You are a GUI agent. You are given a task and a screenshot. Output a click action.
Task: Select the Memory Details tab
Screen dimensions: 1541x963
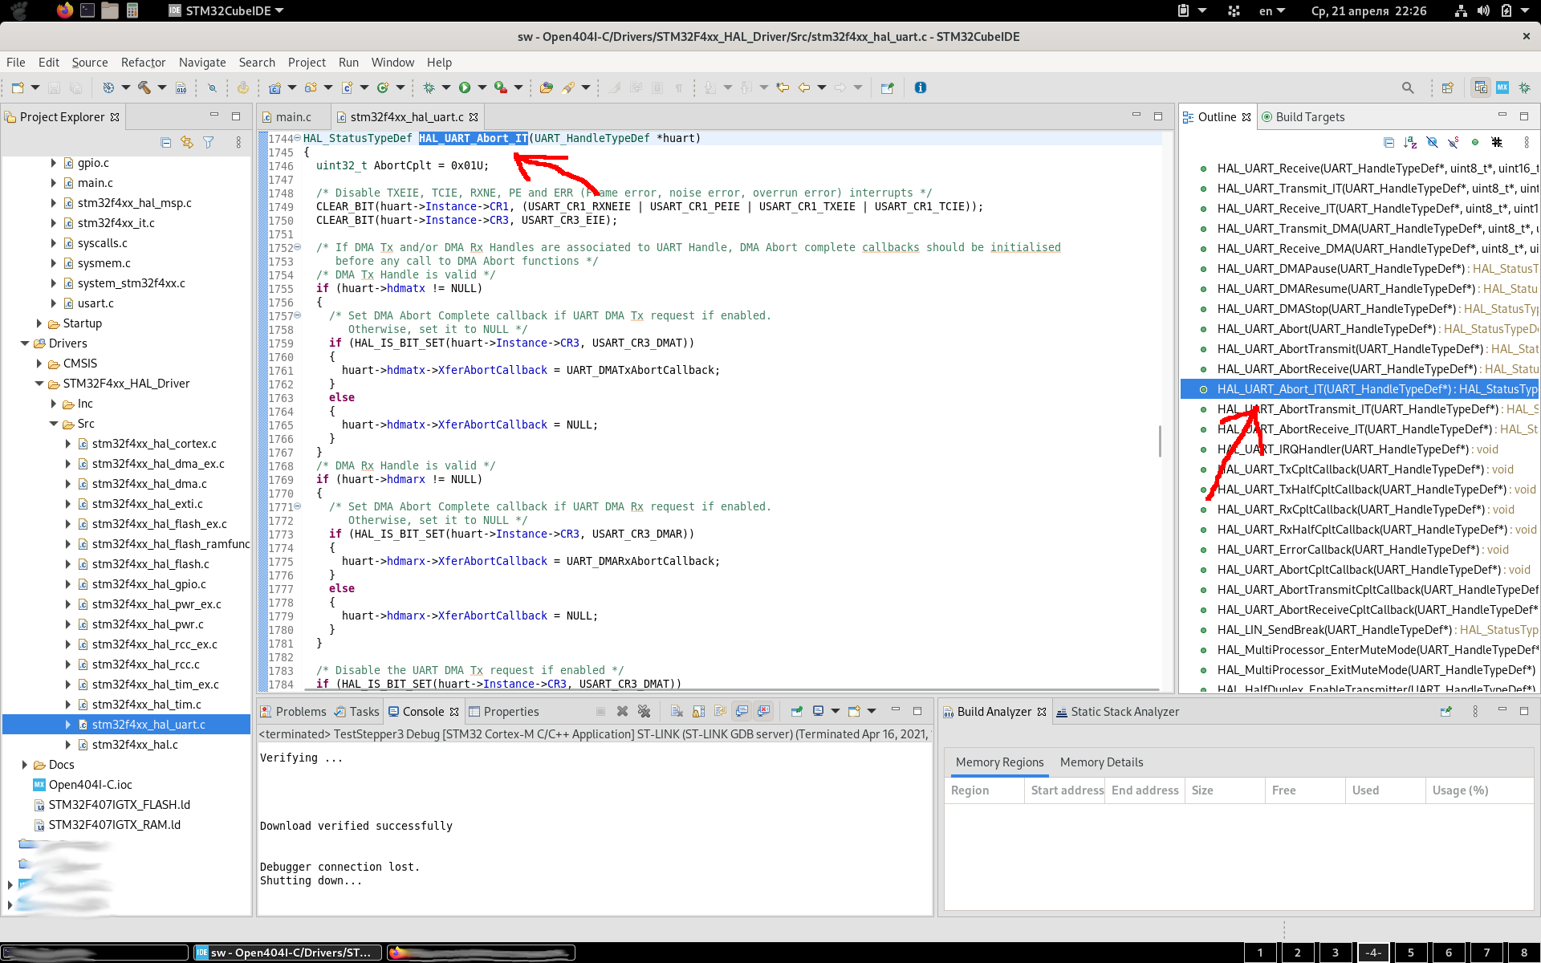click(1101, 762)
